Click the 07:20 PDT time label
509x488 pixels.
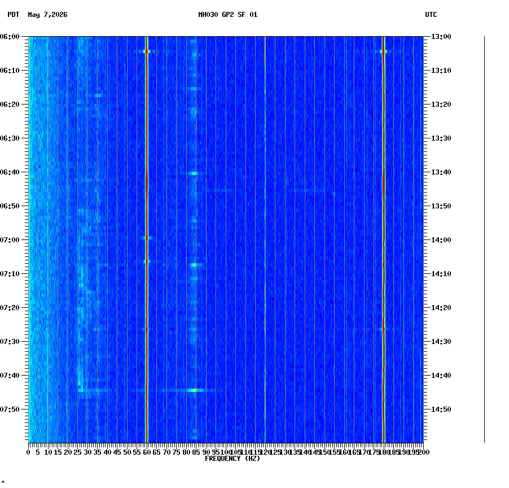coord(10,308)
